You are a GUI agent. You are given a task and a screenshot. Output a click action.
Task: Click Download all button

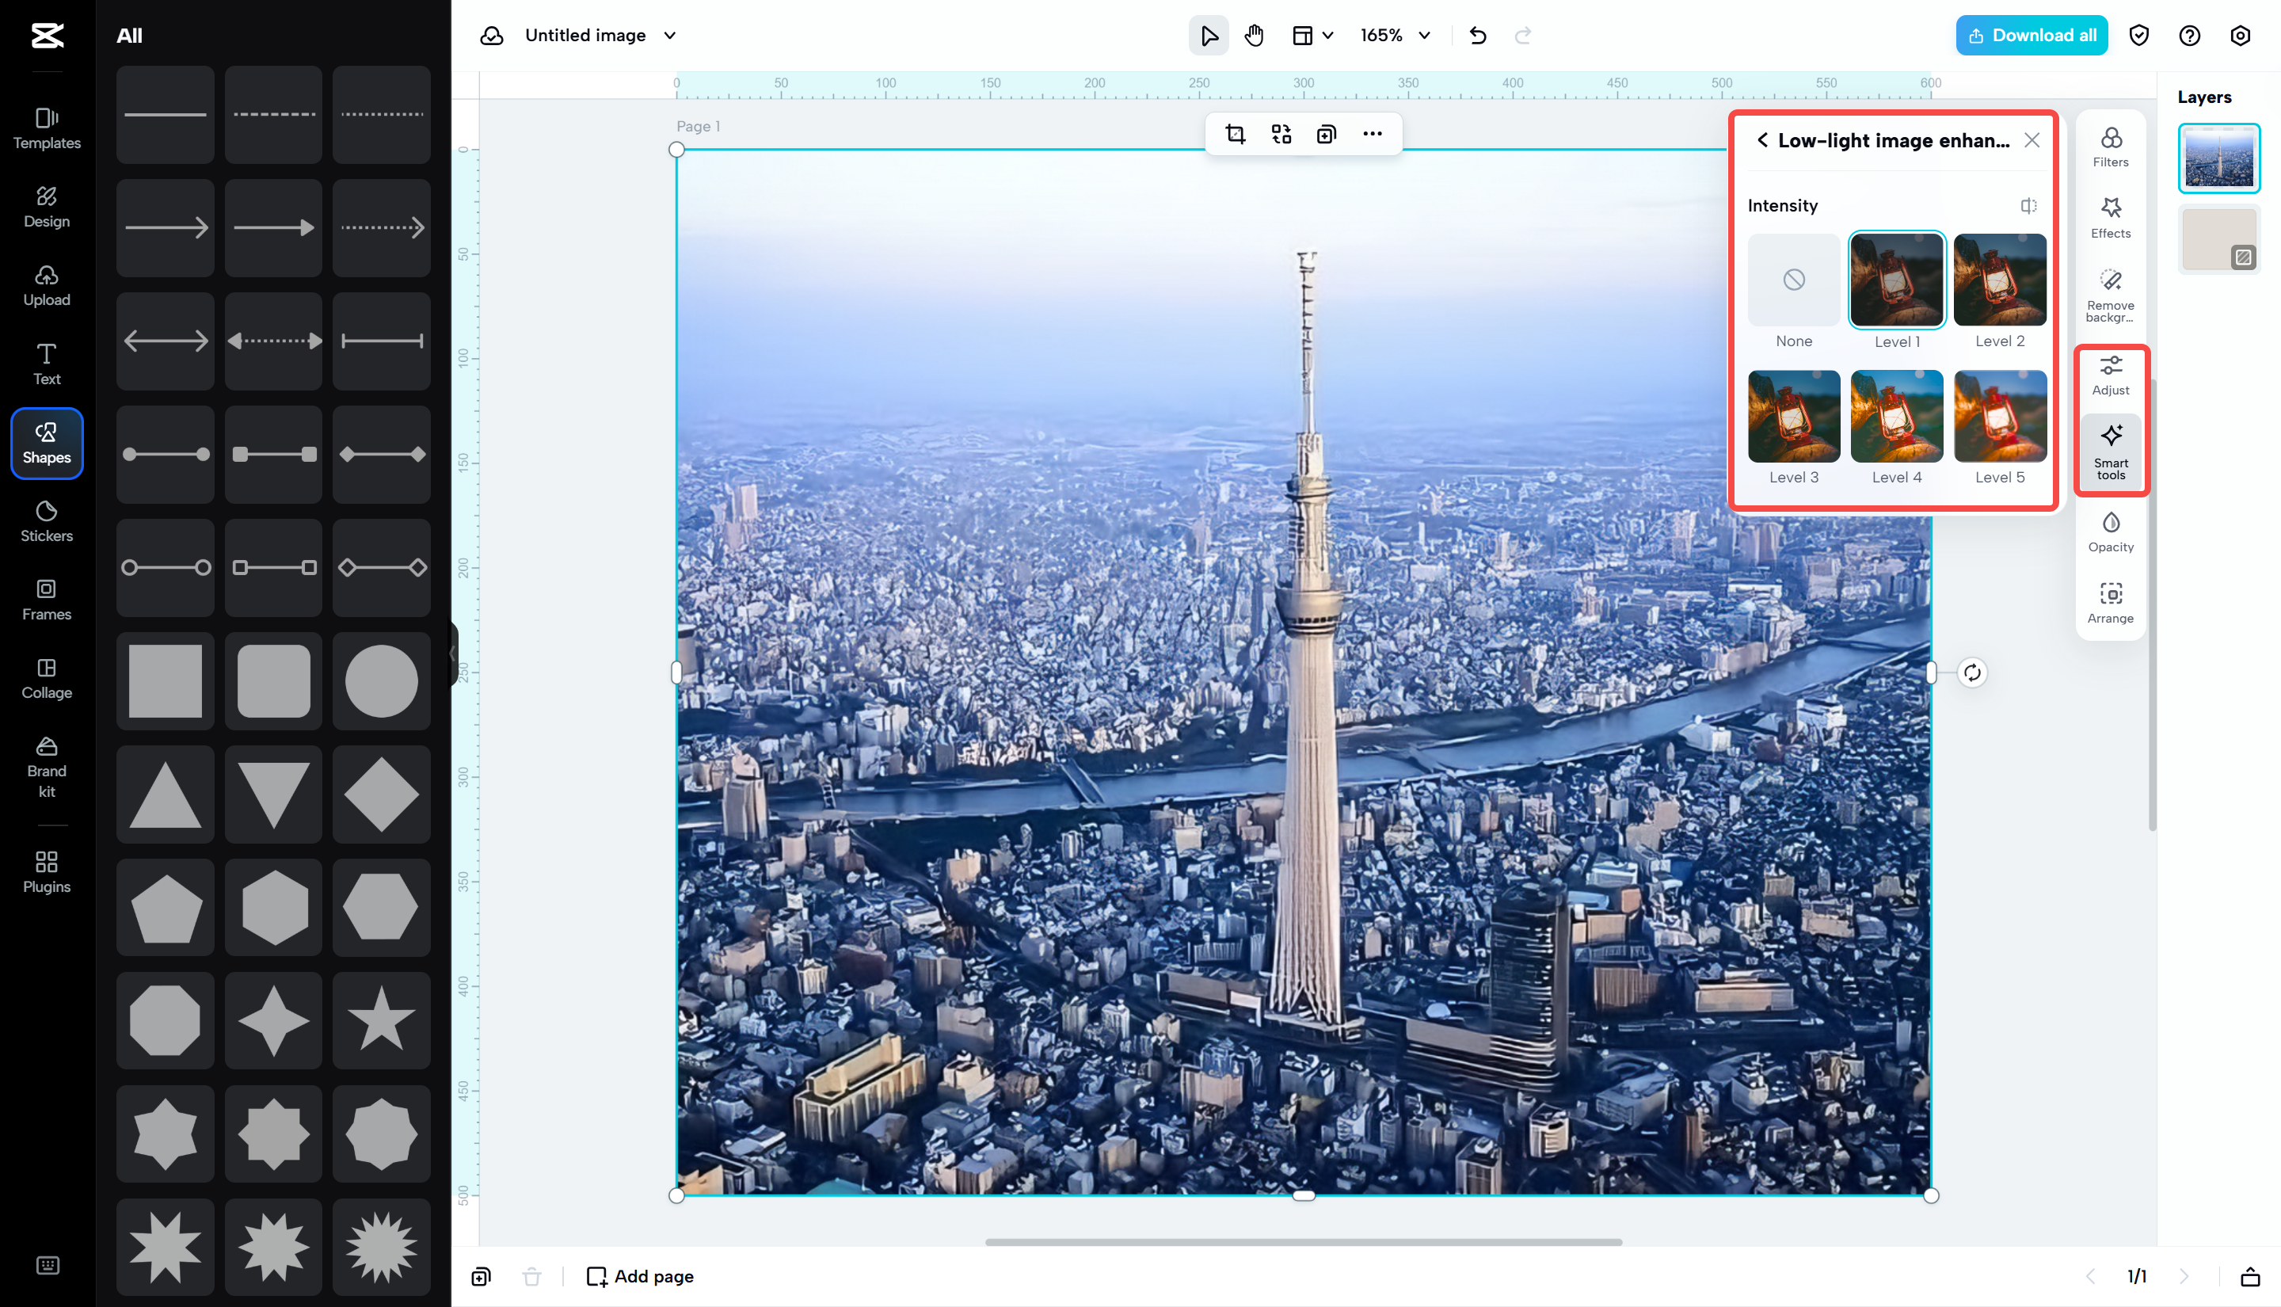pos(2031,36)
